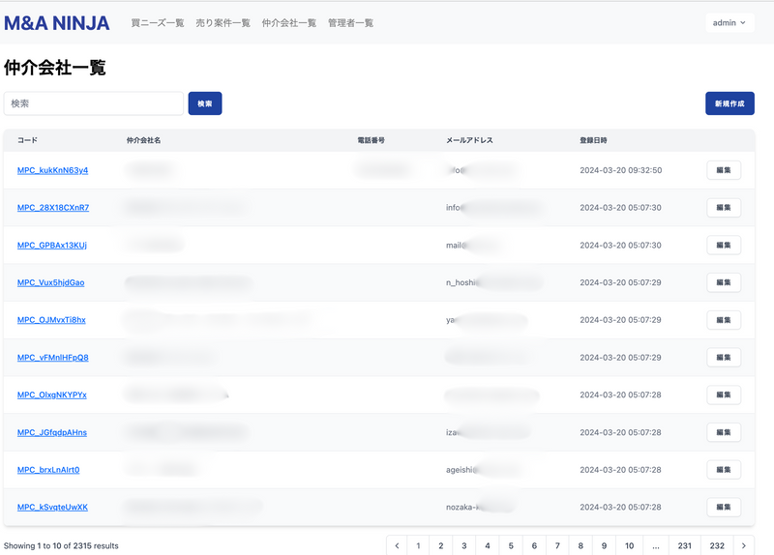The width and height of the screenshot is (774, 555).
Task: Switch to 仲介会社一覧 menu item
Action: [x=289, y=22]
